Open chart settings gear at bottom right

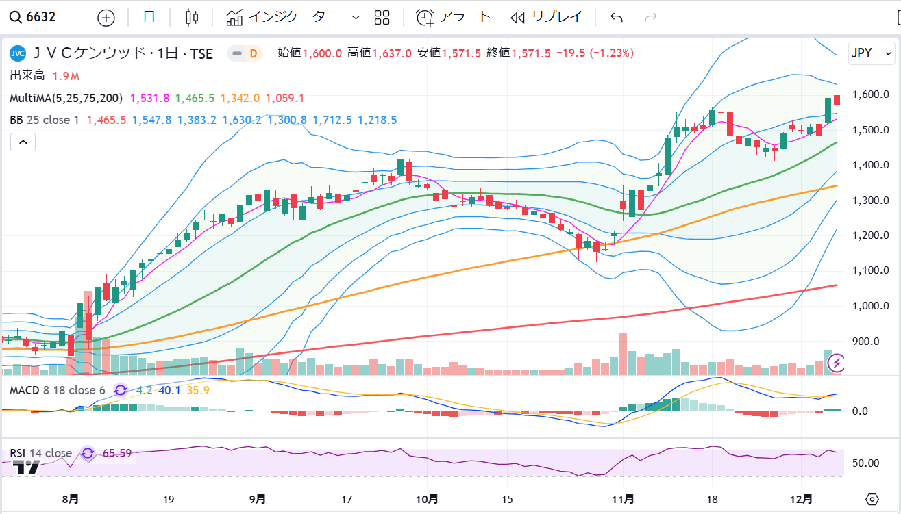(872, 499)
